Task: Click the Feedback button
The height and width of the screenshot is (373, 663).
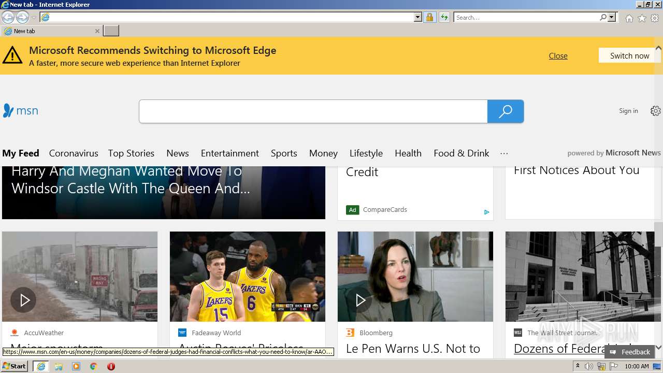Action: point(630,352)
